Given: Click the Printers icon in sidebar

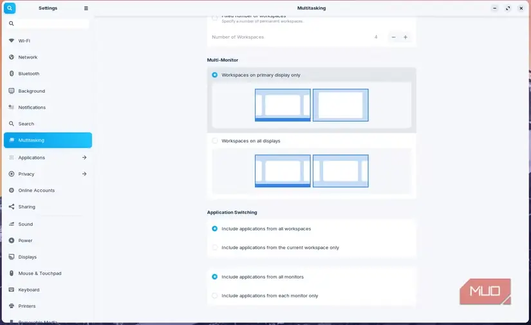Looking at the screenshot, I should pyautogui.click(x=12, y=306).
